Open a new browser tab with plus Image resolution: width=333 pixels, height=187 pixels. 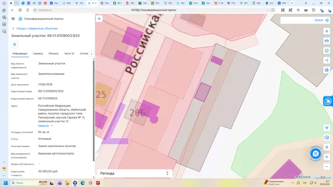(x=291, y=3)
